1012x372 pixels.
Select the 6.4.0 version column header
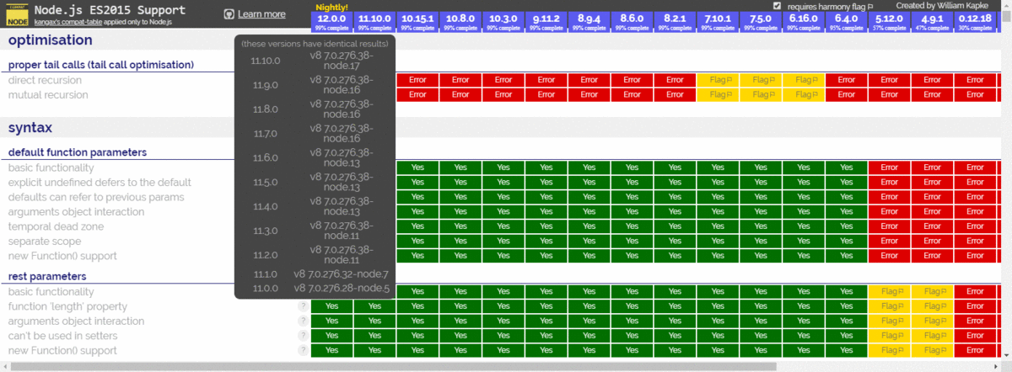(846, 22)
